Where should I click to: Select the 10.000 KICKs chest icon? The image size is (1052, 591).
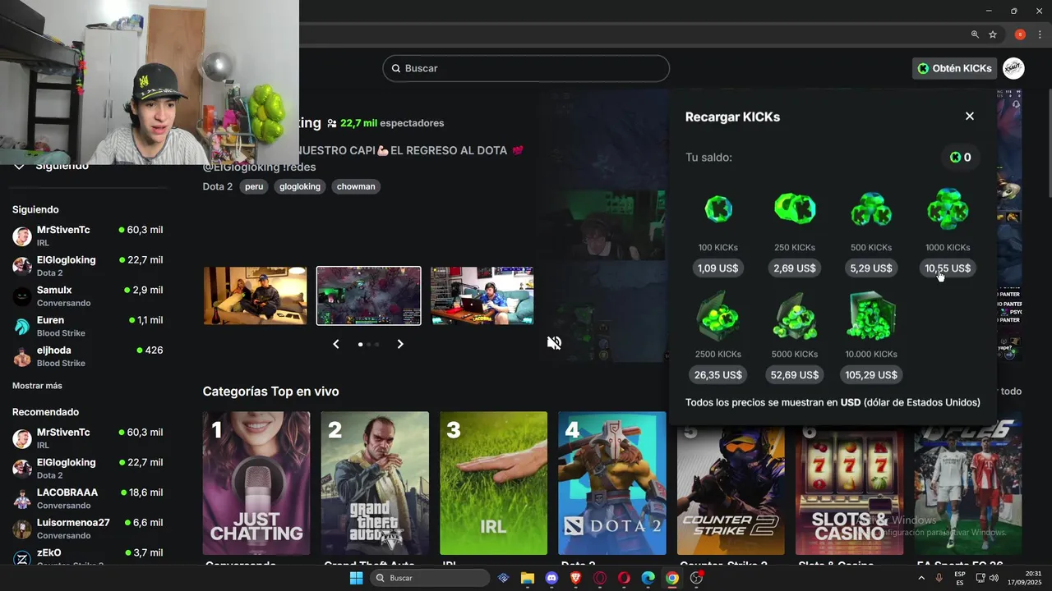(871, 316)
